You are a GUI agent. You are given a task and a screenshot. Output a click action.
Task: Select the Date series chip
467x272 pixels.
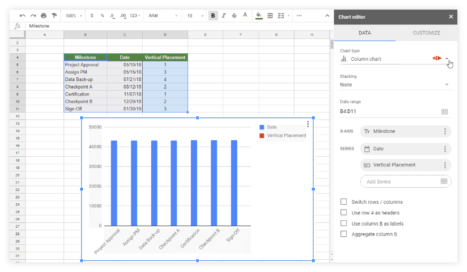[406, 149]
